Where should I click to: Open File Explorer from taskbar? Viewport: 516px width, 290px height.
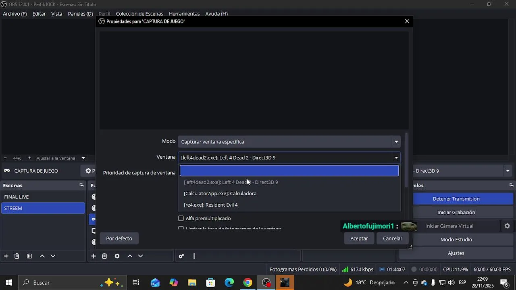coord(192,283)
